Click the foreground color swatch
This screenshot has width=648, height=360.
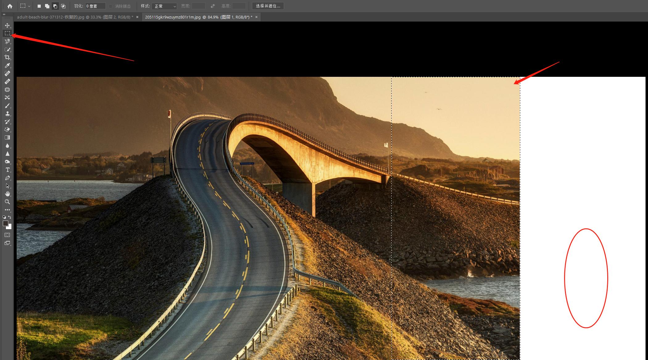click(5, 223)
